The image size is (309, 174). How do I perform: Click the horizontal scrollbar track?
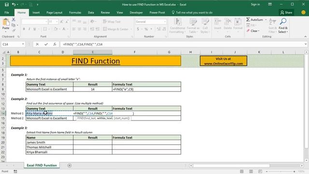(x=246, y=165)
